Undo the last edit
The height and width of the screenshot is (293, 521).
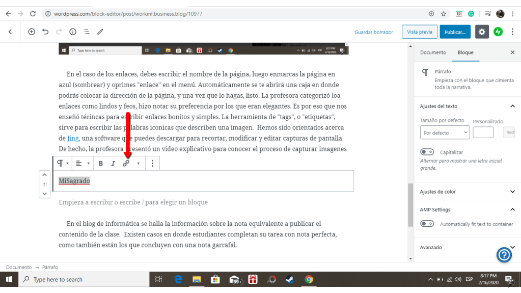[45, 32]
